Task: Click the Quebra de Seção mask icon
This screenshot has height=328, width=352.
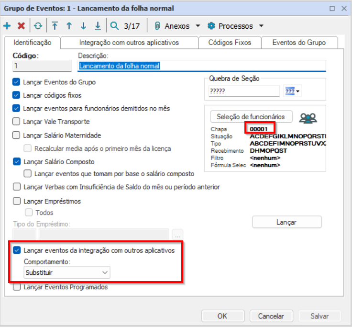Action: point(290,91)
